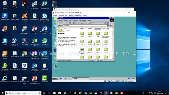
Task: Open Microsoft Excel 2016 desktop icon
Action: pos(35,42)
